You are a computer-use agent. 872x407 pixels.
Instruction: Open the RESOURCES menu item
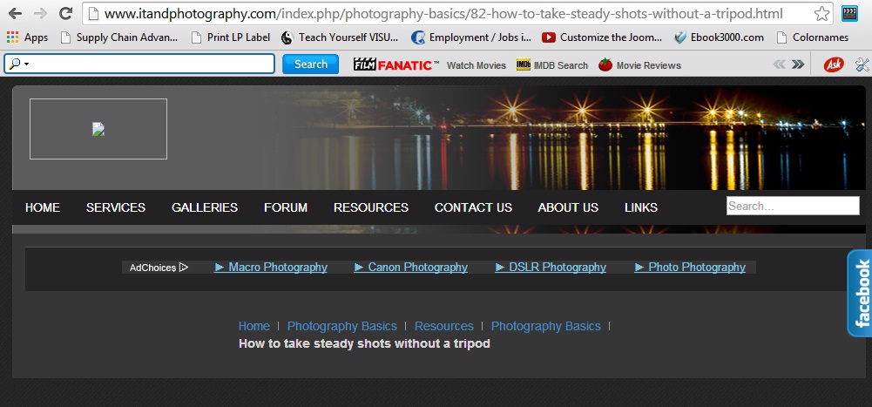coord(371,207)
